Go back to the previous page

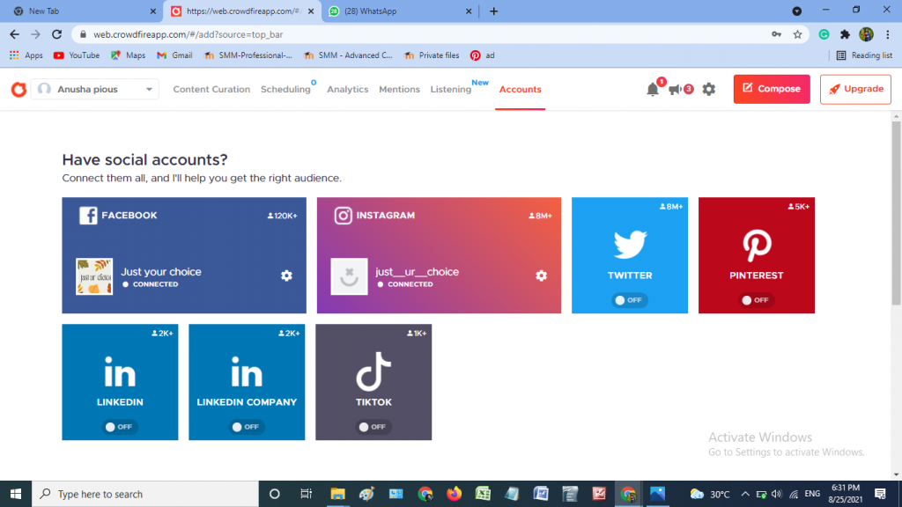14,34
